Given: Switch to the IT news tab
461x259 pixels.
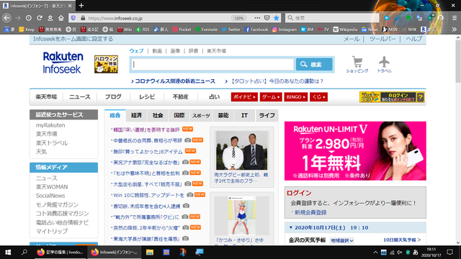Looking at the screenshot, I should (x=245, y=115).
